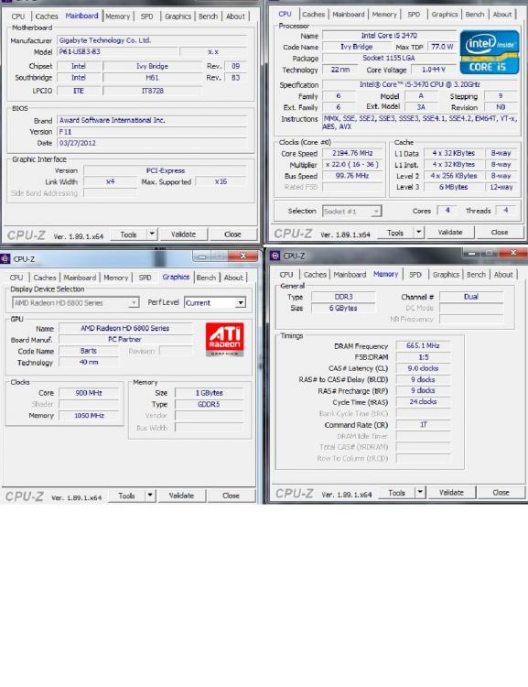
Task: Click the CPU-Z icon in Memory window title bar
Action: click(275, 256)
